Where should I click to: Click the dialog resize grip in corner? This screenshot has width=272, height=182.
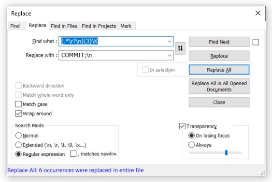263,173
